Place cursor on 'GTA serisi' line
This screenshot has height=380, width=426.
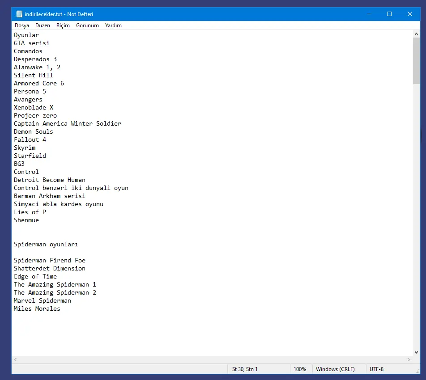pos(32,43)
